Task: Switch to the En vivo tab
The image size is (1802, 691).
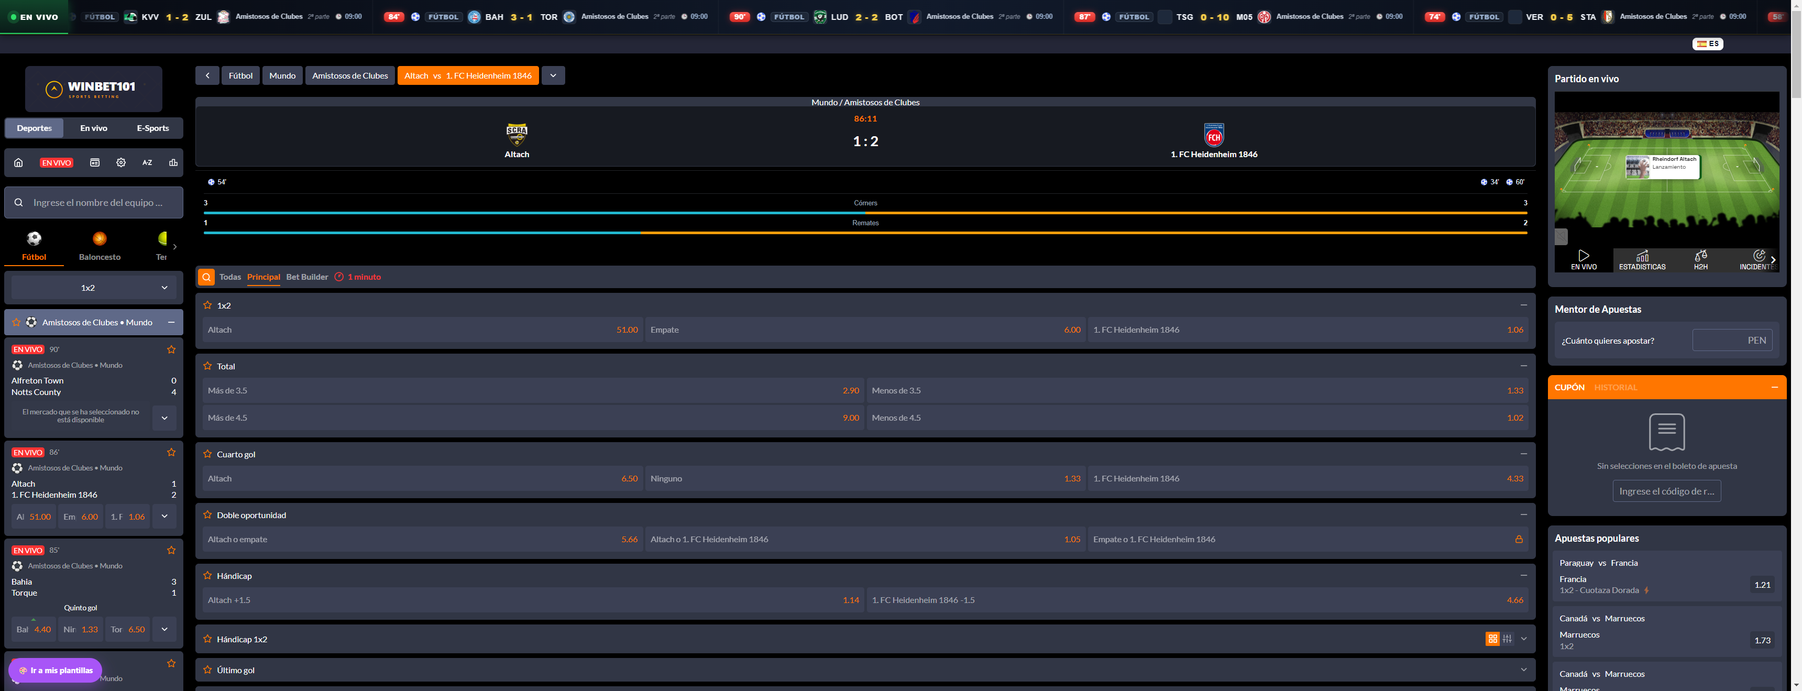Action: 94,128
